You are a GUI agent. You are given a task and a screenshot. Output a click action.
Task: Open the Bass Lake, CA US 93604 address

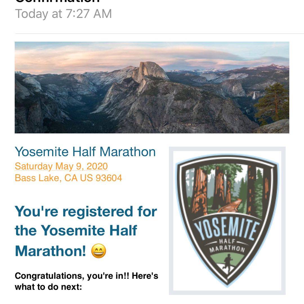pos(68,178)
